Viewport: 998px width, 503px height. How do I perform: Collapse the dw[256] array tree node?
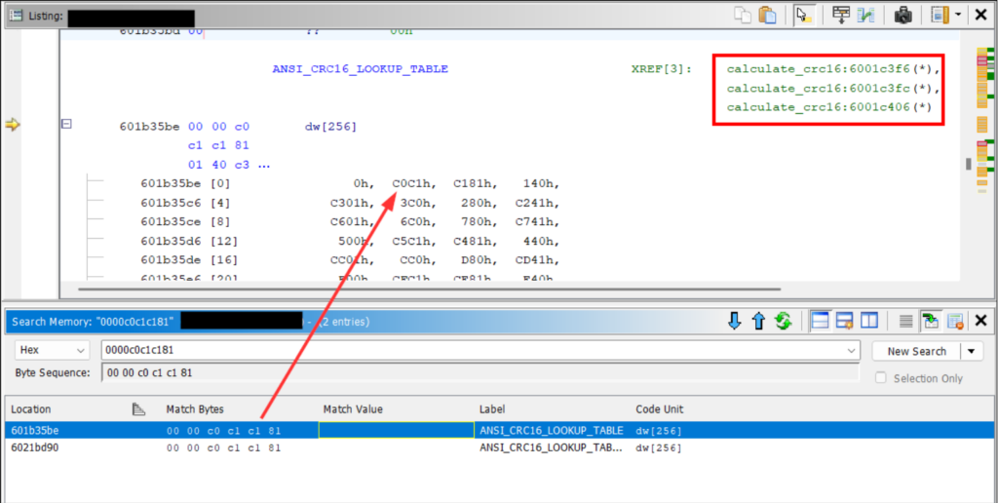point(67,125)
